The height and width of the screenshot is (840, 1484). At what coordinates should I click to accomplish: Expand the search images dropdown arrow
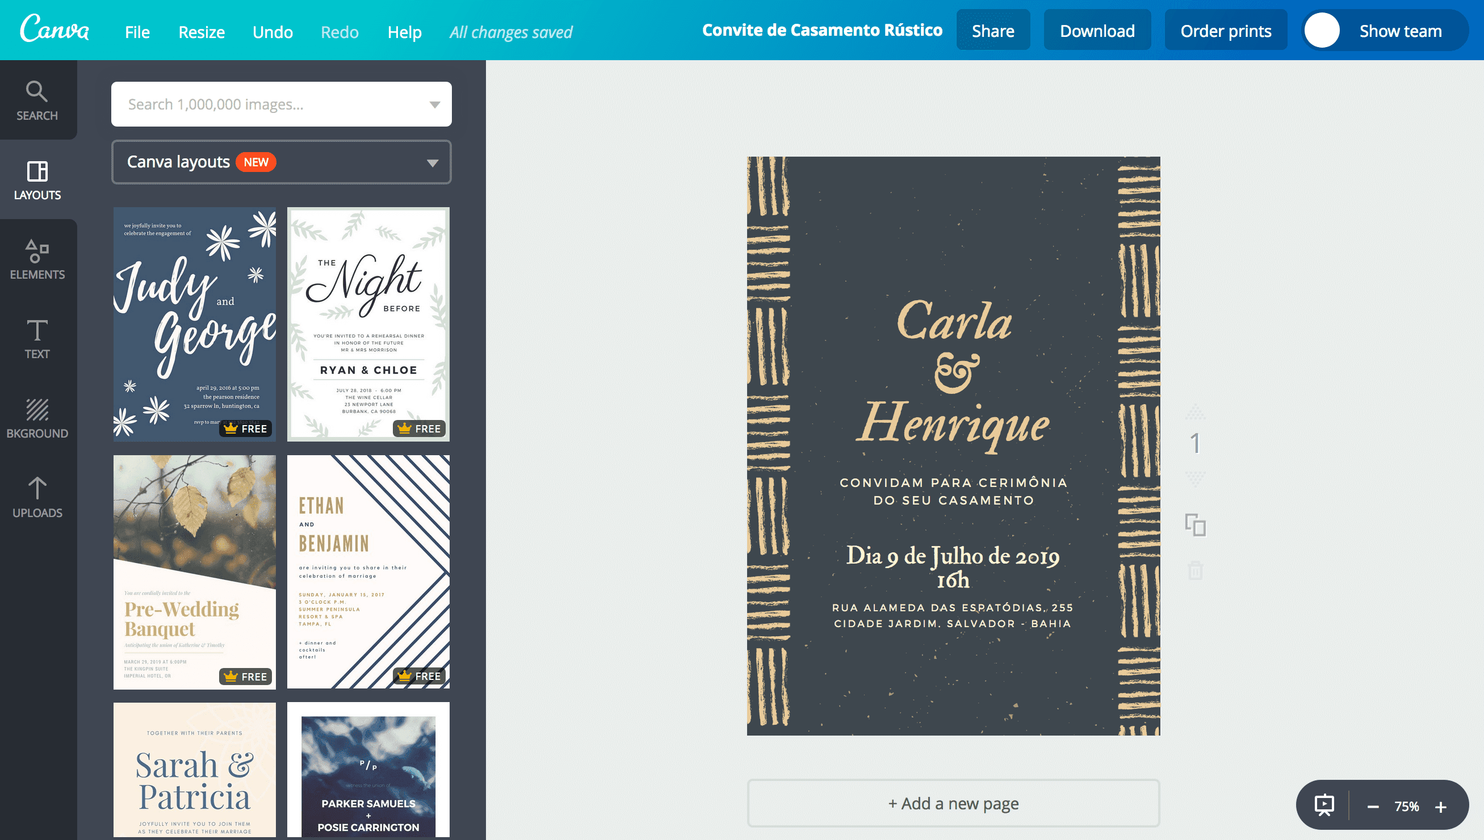coord(434,104)
